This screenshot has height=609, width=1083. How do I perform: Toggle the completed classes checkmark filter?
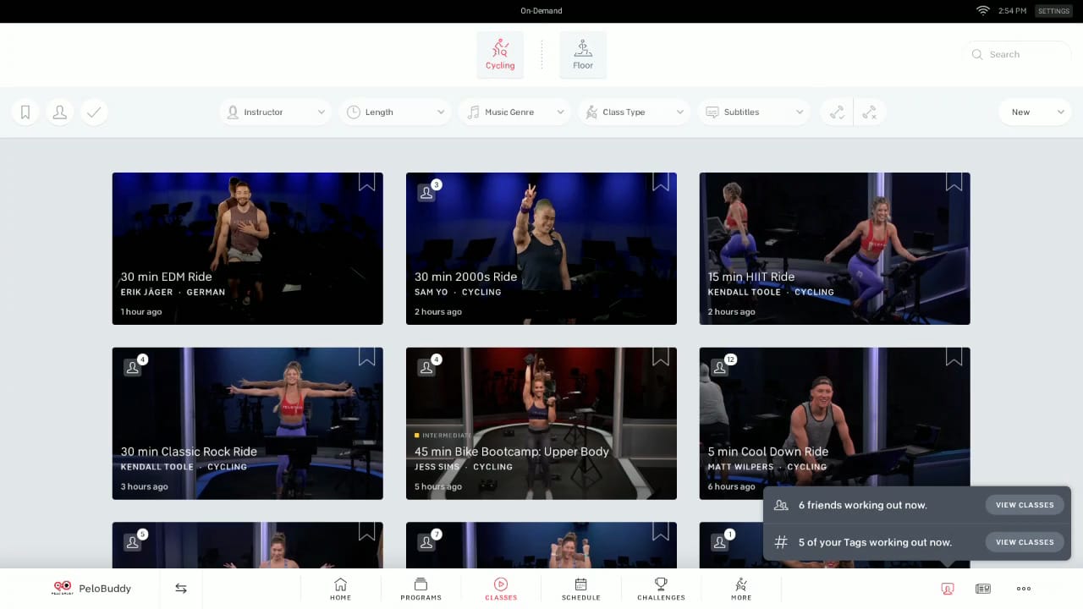click(x=94, y=112)
